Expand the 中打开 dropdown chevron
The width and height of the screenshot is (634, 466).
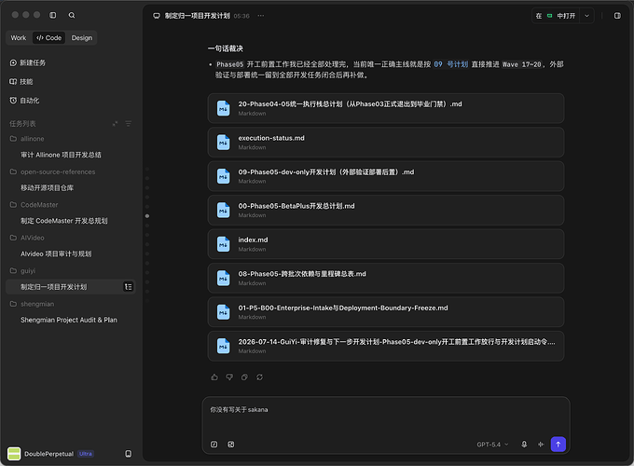tap(586, 16)
